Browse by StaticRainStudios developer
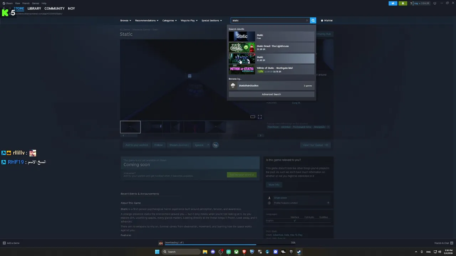Image resolution: width=456 pixels, height=256 pixels. 271,85
